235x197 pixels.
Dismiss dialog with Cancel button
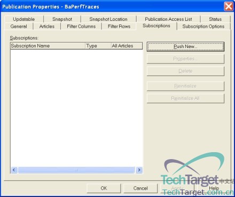(140, 188)
